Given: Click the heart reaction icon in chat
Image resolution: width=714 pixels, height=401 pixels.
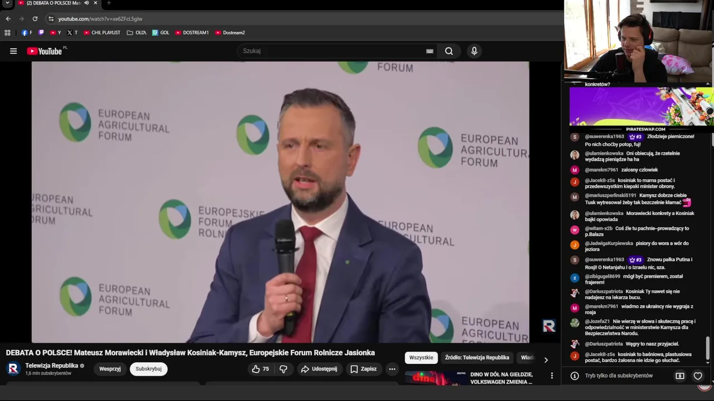Looking at the screenshot, I should [x=698, y=376].
